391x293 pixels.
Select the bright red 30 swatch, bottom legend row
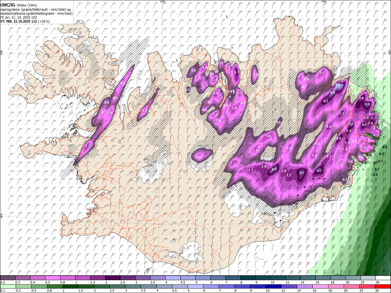click(x=383, y=287)
